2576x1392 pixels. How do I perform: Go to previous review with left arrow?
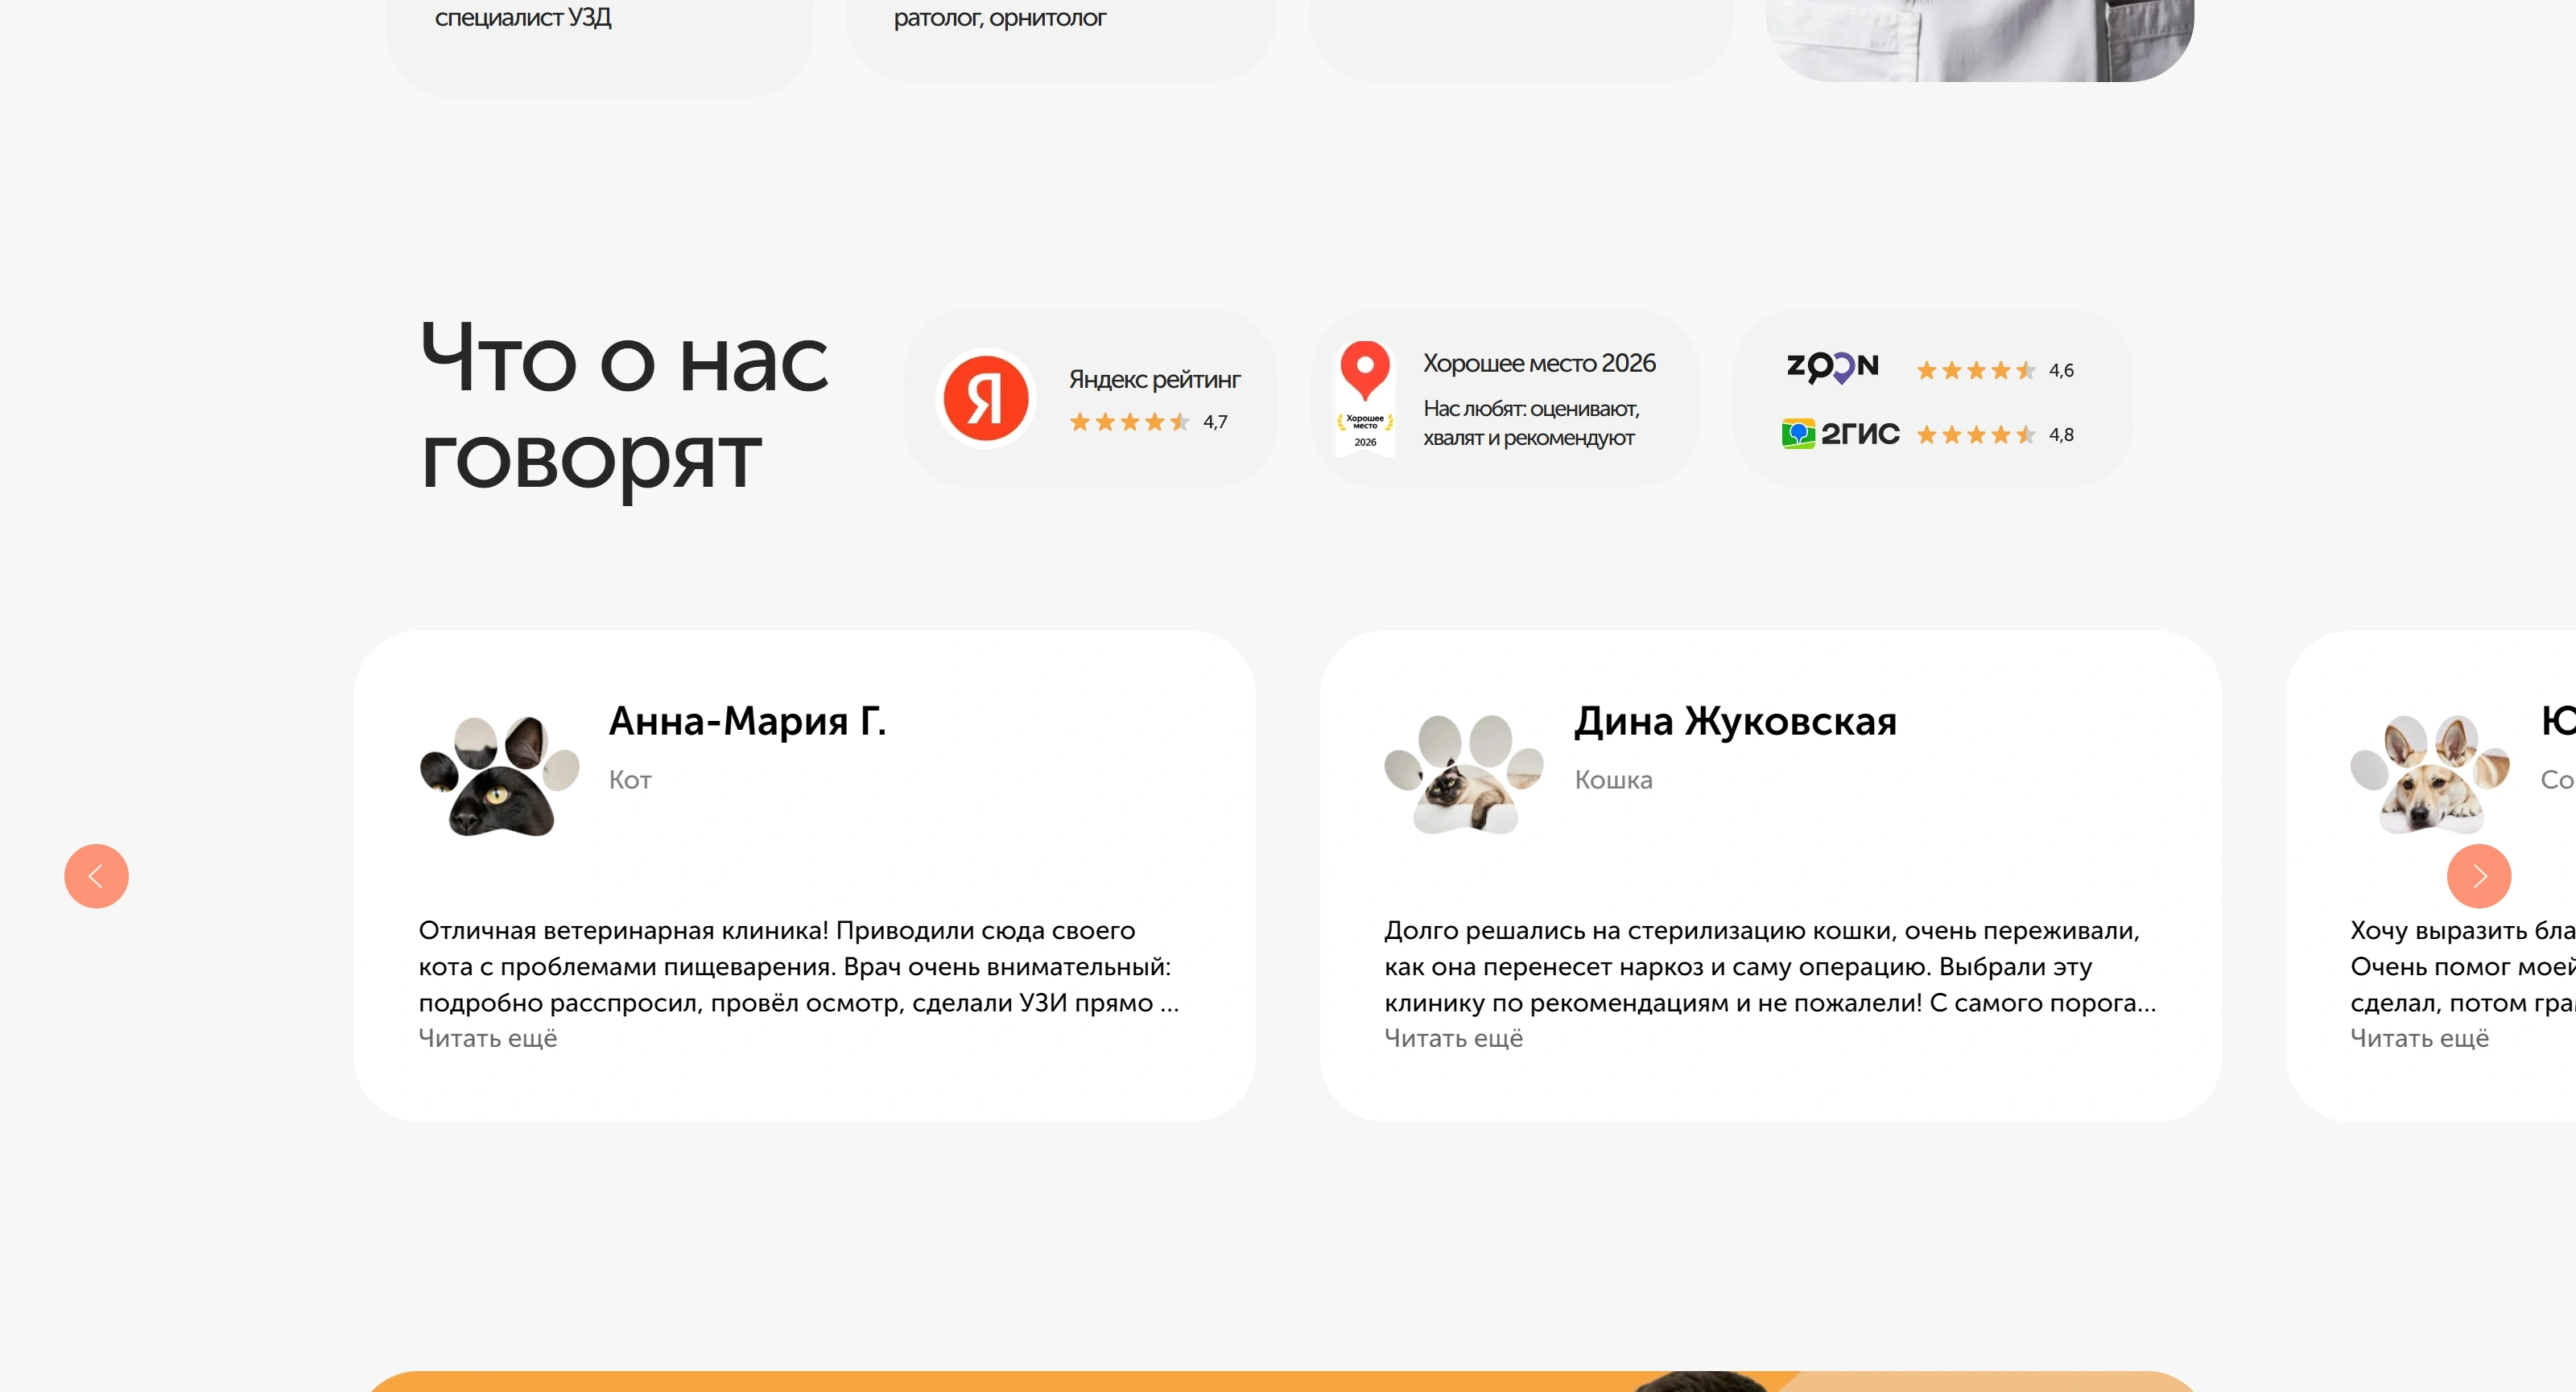[x=96, y=876]
